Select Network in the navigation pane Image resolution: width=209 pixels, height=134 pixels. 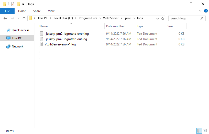(x=17, y=46)
